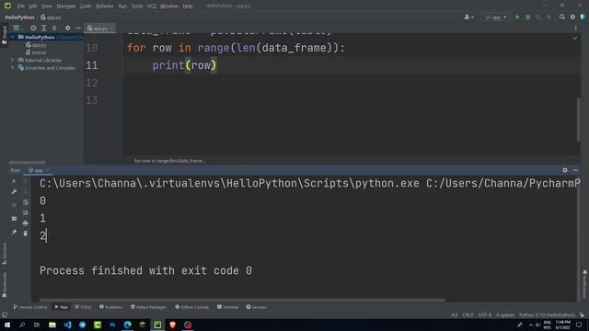Click the Project panel horizontal scrollbar

point(28,163)
